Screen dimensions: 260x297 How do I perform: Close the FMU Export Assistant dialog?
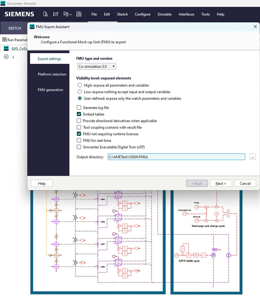pos(255,27)
